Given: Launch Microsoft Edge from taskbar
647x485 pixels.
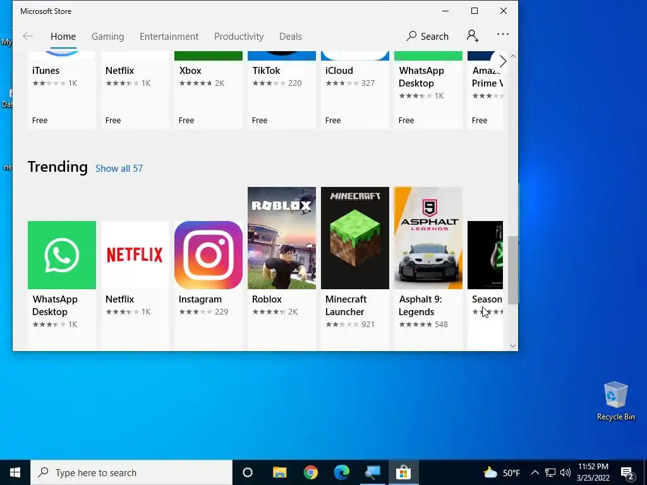Looking at the screenshot, I should [342, 472].
